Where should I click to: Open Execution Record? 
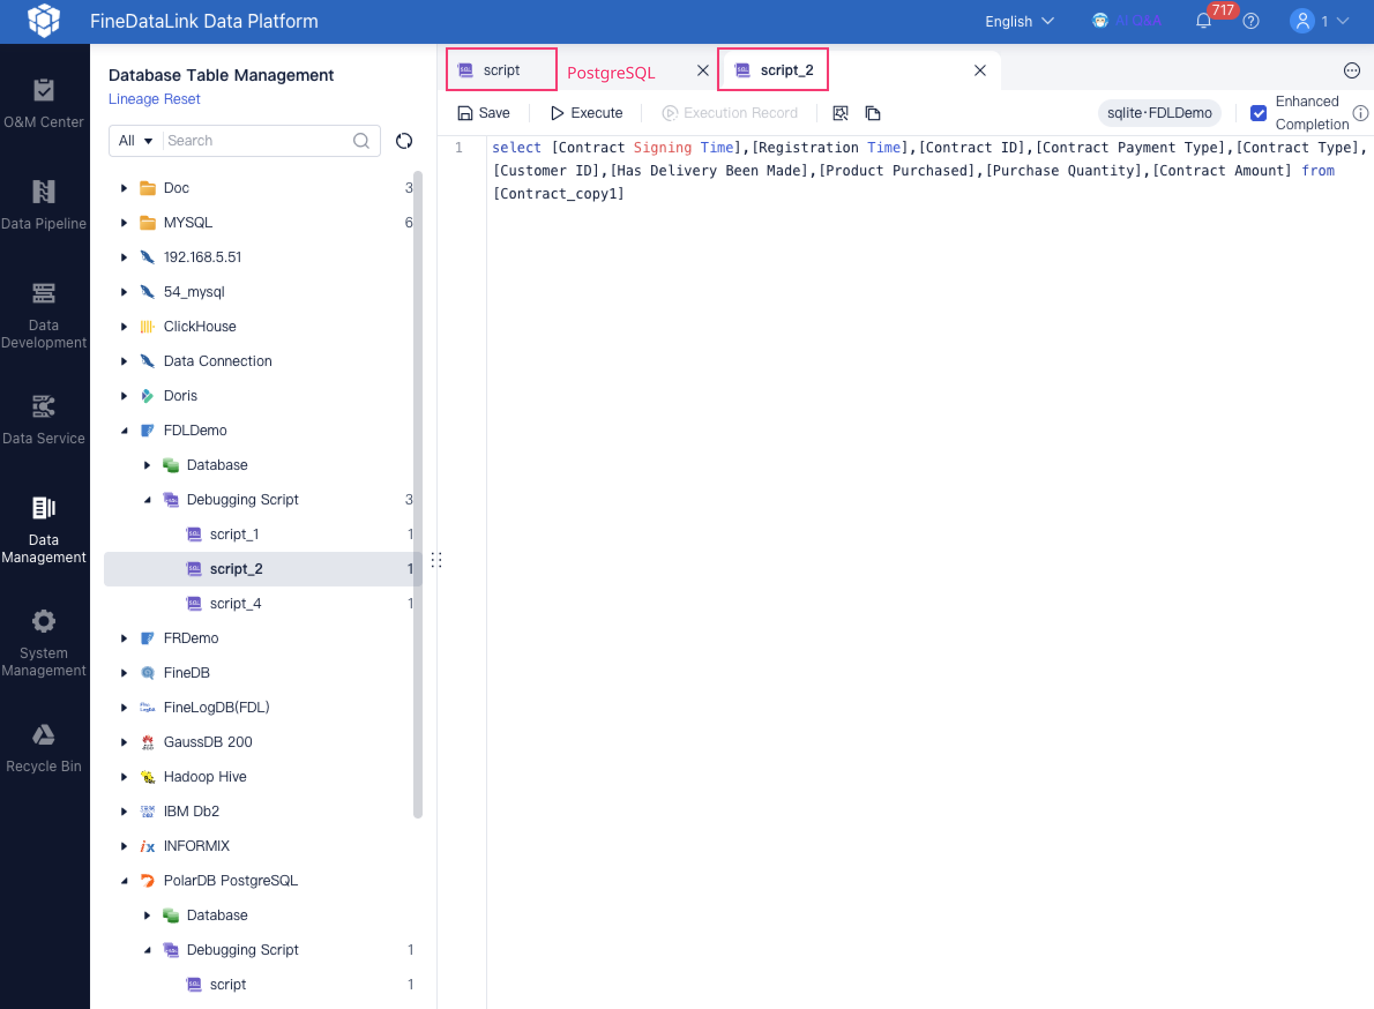click(730, 113)
